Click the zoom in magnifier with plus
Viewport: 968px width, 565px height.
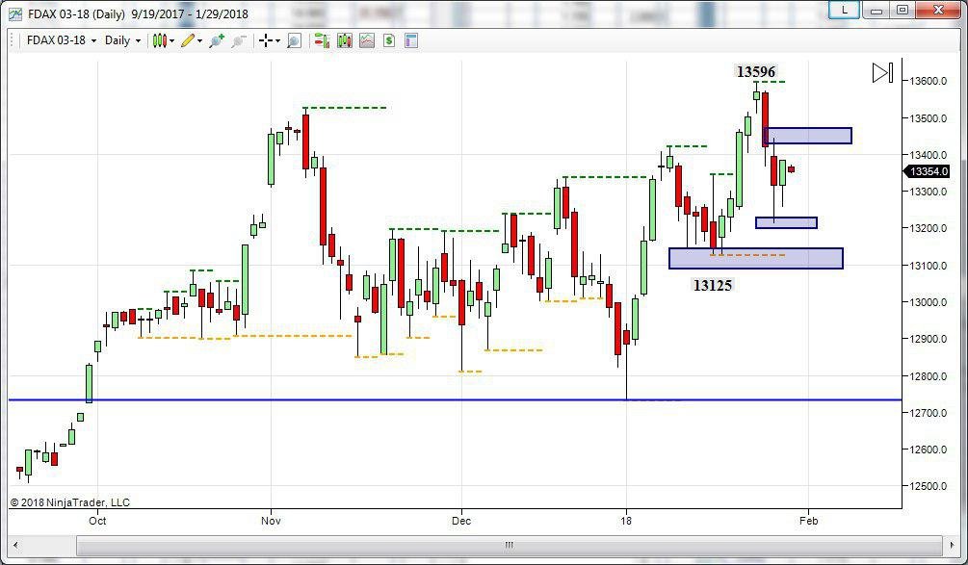click(216, 40)
